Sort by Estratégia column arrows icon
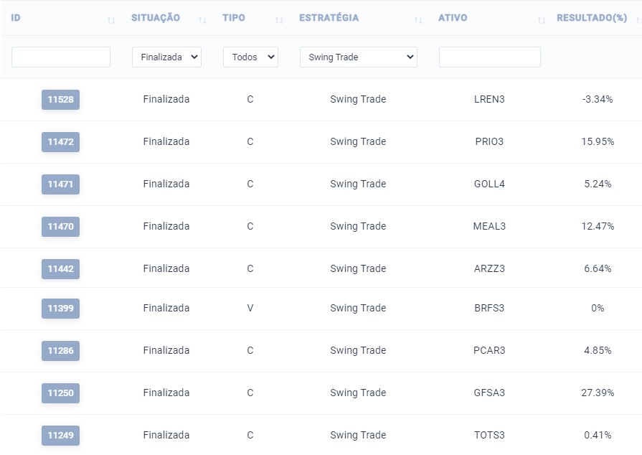This screenshot has height=455, width=642. (x=417, y=20)
